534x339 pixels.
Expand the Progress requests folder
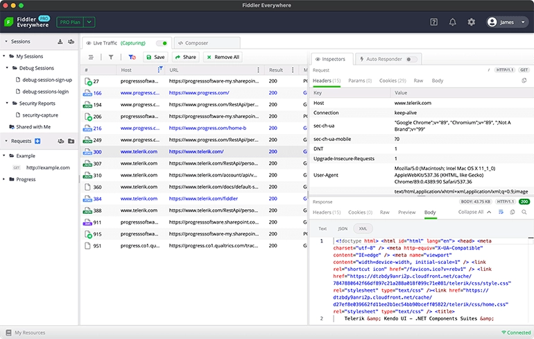[5, 179]
